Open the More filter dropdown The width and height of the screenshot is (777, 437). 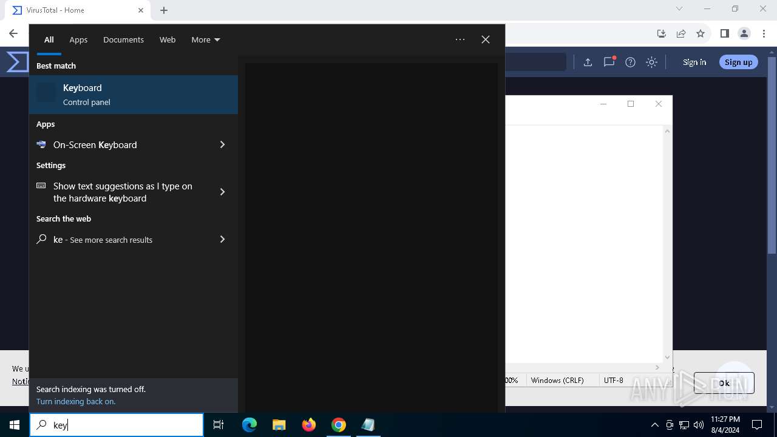click(x=206, y=39)
